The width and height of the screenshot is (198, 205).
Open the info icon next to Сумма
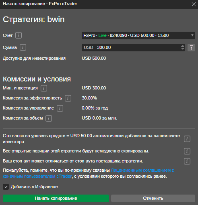pyautogui.click(x=23, y=47)
